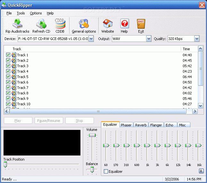Screen dimensions: 207x183
Task: Uncheck the Track 4 checkbox
Action: tap(8, 71)
